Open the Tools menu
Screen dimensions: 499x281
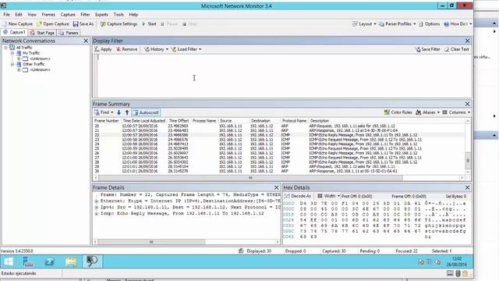(119, 15)
